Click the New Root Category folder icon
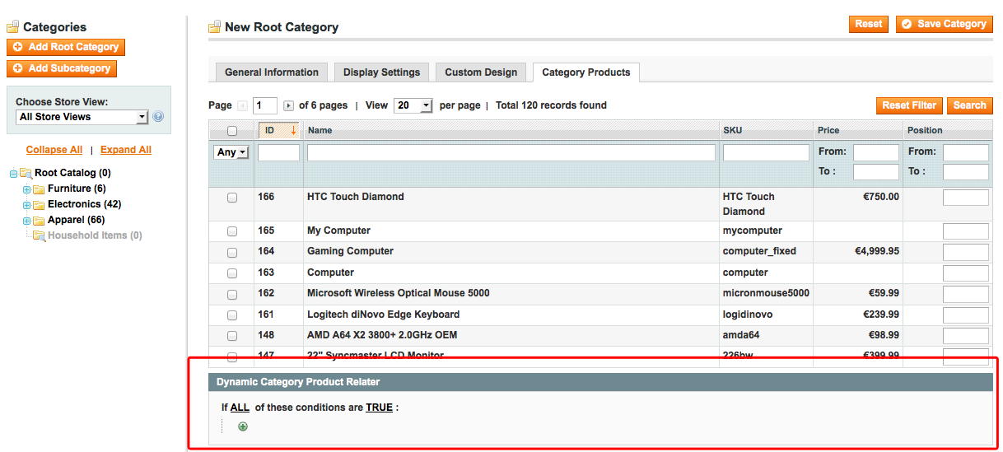Image resolution: width=1003 pixels, height=452 pixels. coord(215,27)
